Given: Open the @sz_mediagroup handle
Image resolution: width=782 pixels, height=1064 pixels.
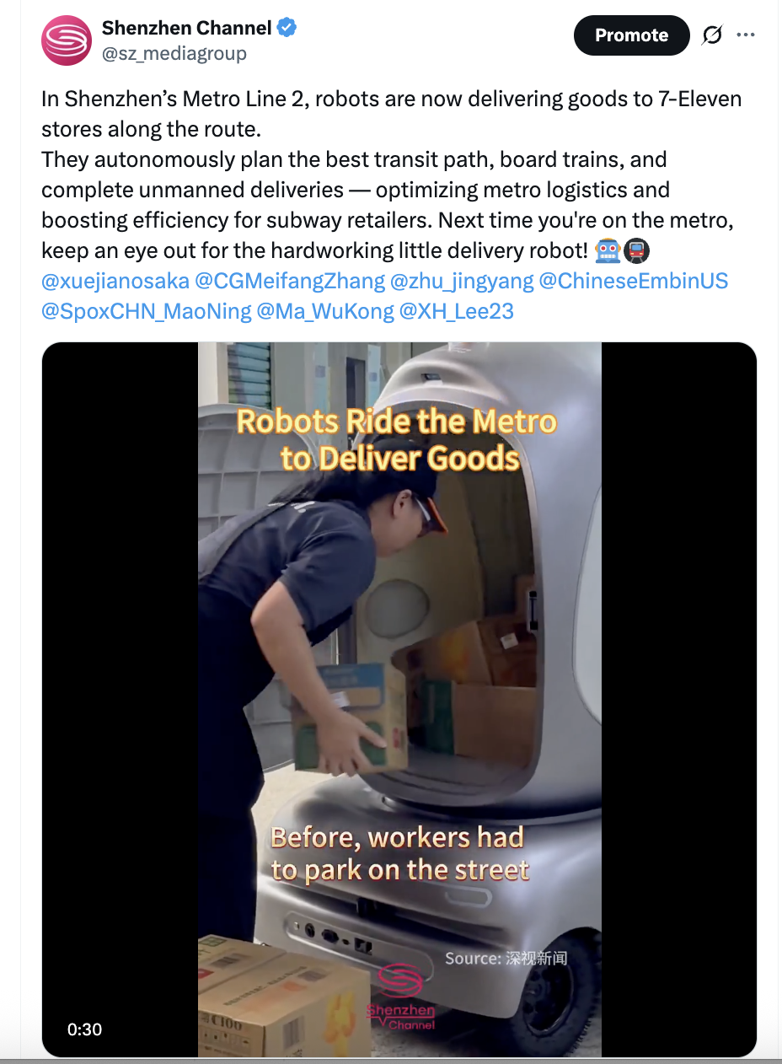Looking at the screenshot, I should click(x=174, y=54).
